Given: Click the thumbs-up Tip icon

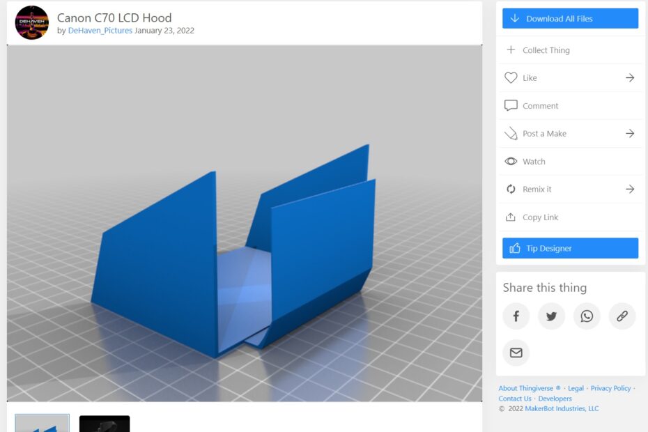Looking at the screenshot, I should point(514,248).
